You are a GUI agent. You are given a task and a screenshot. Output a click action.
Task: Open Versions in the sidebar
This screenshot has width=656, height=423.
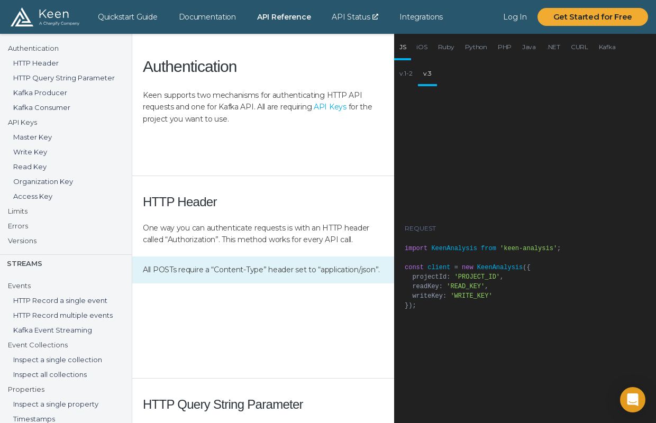[22, 241]
